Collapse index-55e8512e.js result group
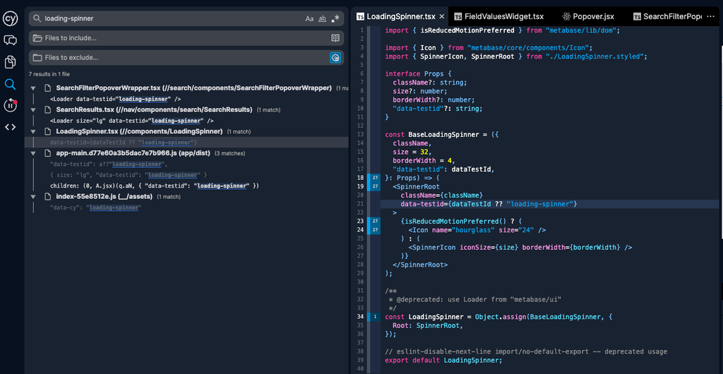This screenshot has width=723, height=374. [33, 197]
